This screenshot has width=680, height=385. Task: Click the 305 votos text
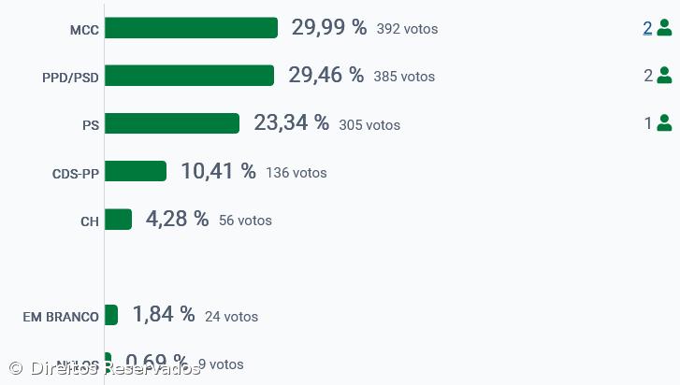click(x=369, y=124)
